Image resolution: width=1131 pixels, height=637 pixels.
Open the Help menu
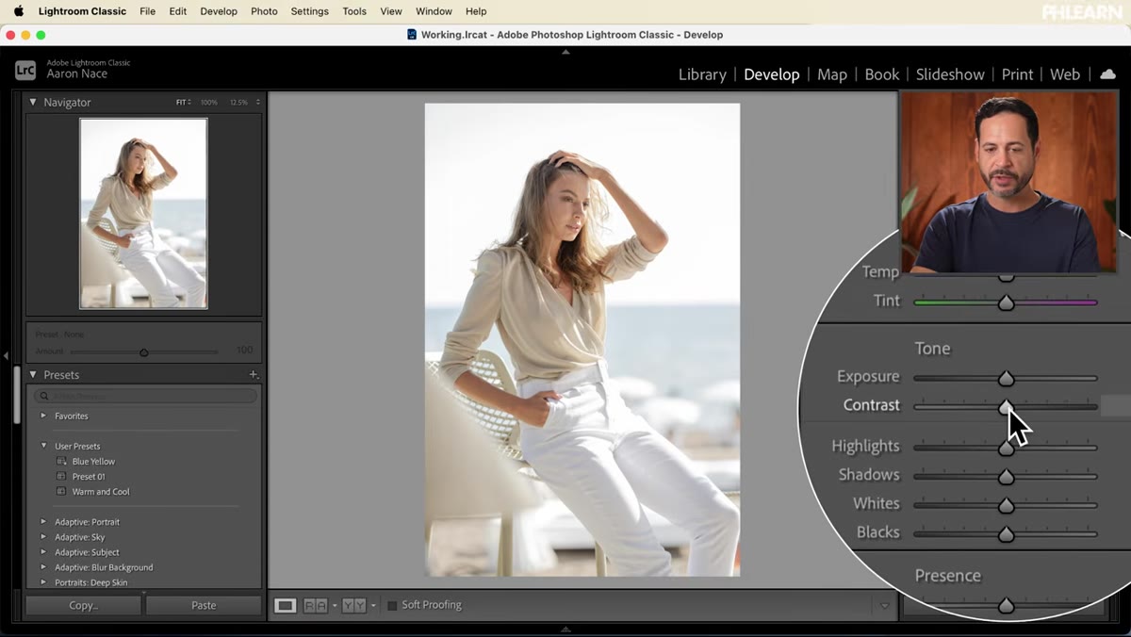(476, 11)
